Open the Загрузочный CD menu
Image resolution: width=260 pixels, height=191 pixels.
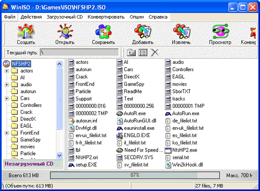[x=65, y=17]
